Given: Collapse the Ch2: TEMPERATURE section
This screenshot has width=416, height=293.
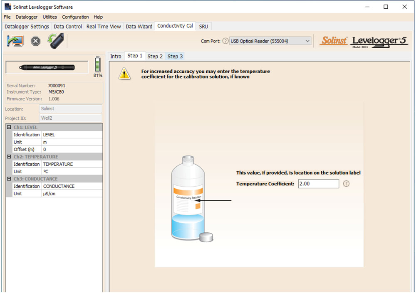Looking at the screenshot, I should click(9, 157).
